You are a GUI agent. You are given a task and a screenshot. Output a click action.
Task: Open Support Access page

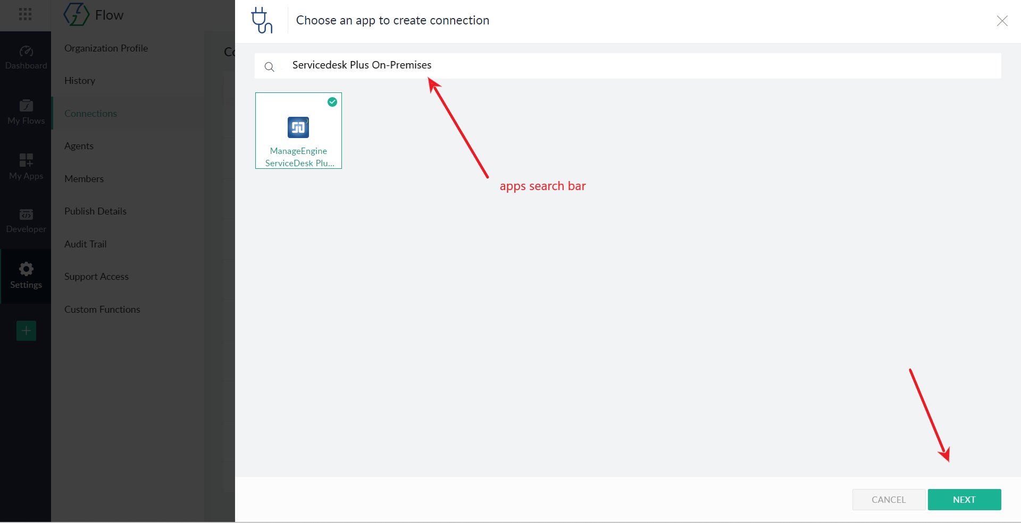[96, 277]
